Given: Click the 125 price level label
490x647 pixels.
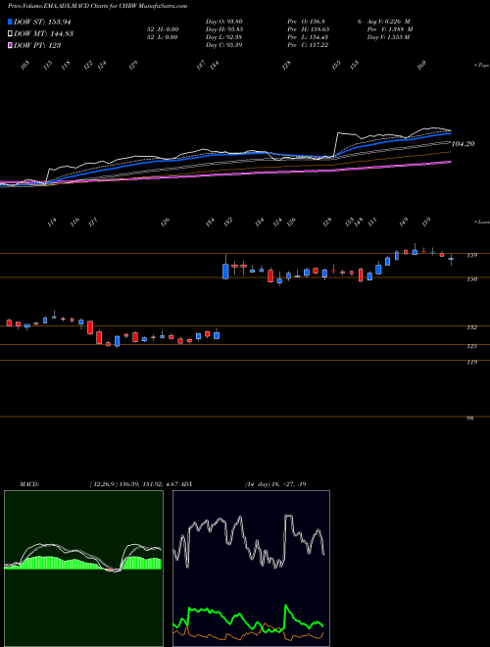Looking at the screenshot, I should point(471,346).
